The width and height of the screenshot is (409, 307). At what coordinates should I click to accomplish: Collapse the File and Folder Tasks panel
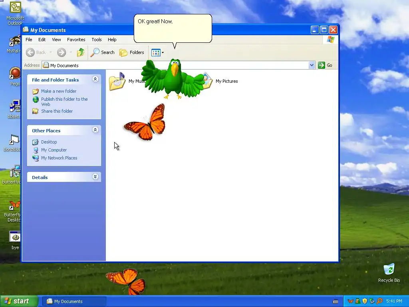click(95, 79)
